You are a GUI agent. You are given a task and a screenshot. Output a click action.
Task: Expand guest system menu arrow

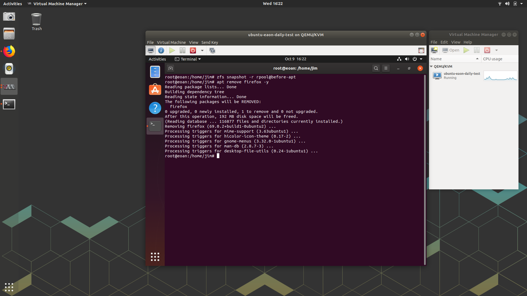(421, 59)
